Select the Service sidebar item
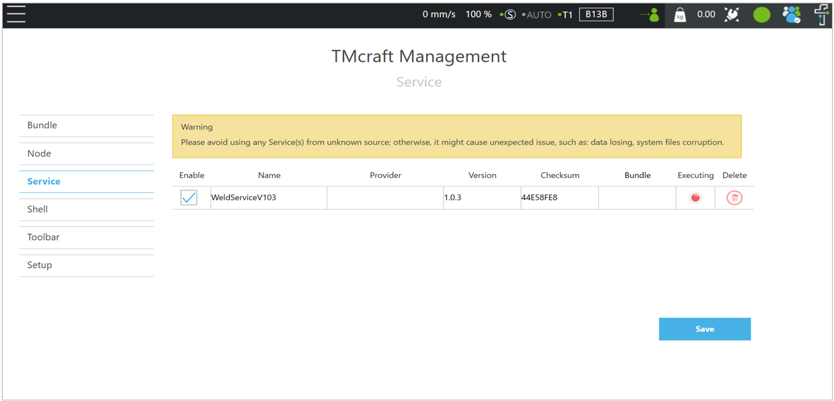Viewport: 834px width, 401px height. 44,181
